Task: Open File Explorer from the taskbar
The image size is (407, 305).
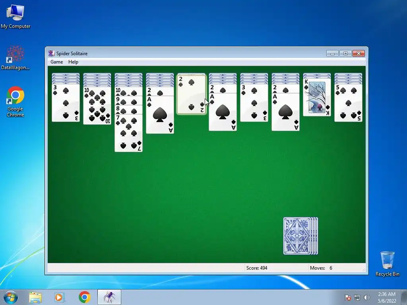Action: click(35, 297)
